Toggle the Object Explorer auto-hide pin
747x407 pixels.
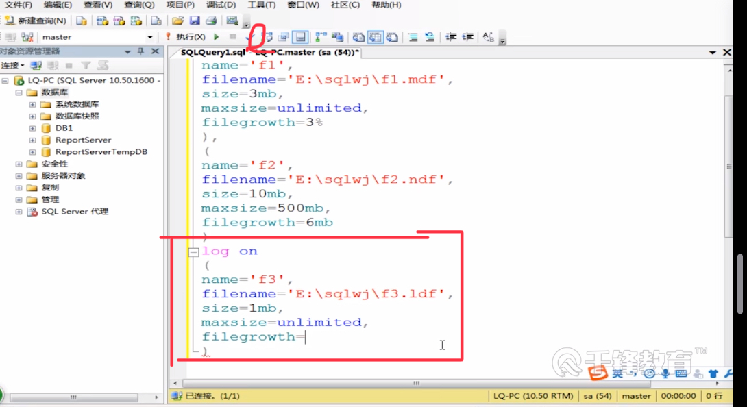point(141,51)
